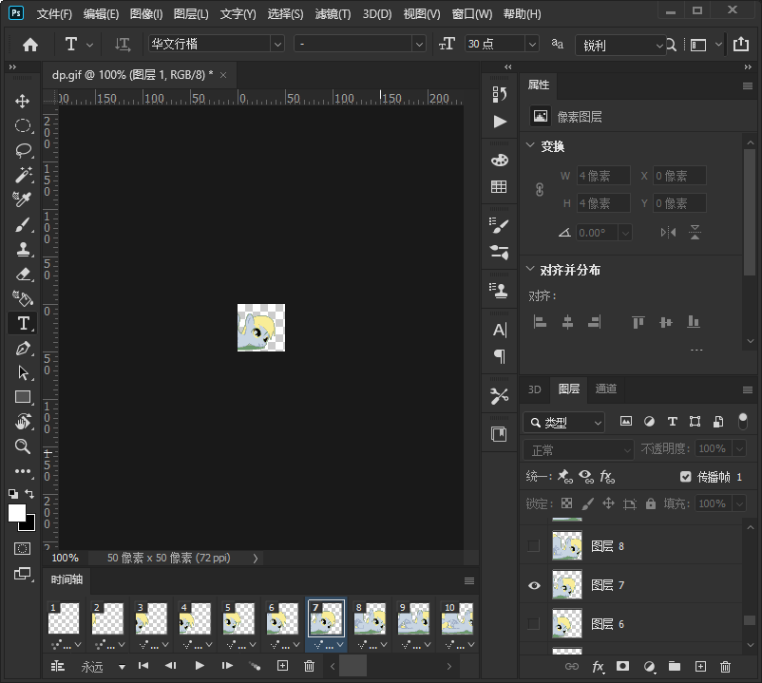This screenshot has height=683, width=762.
Task: Select the Brush tool
Action: [x=23, y=224]
